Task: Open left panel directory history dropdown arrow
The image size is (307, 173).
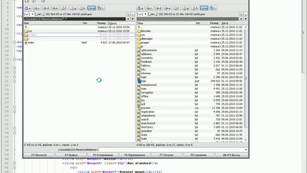Action: 133,19
